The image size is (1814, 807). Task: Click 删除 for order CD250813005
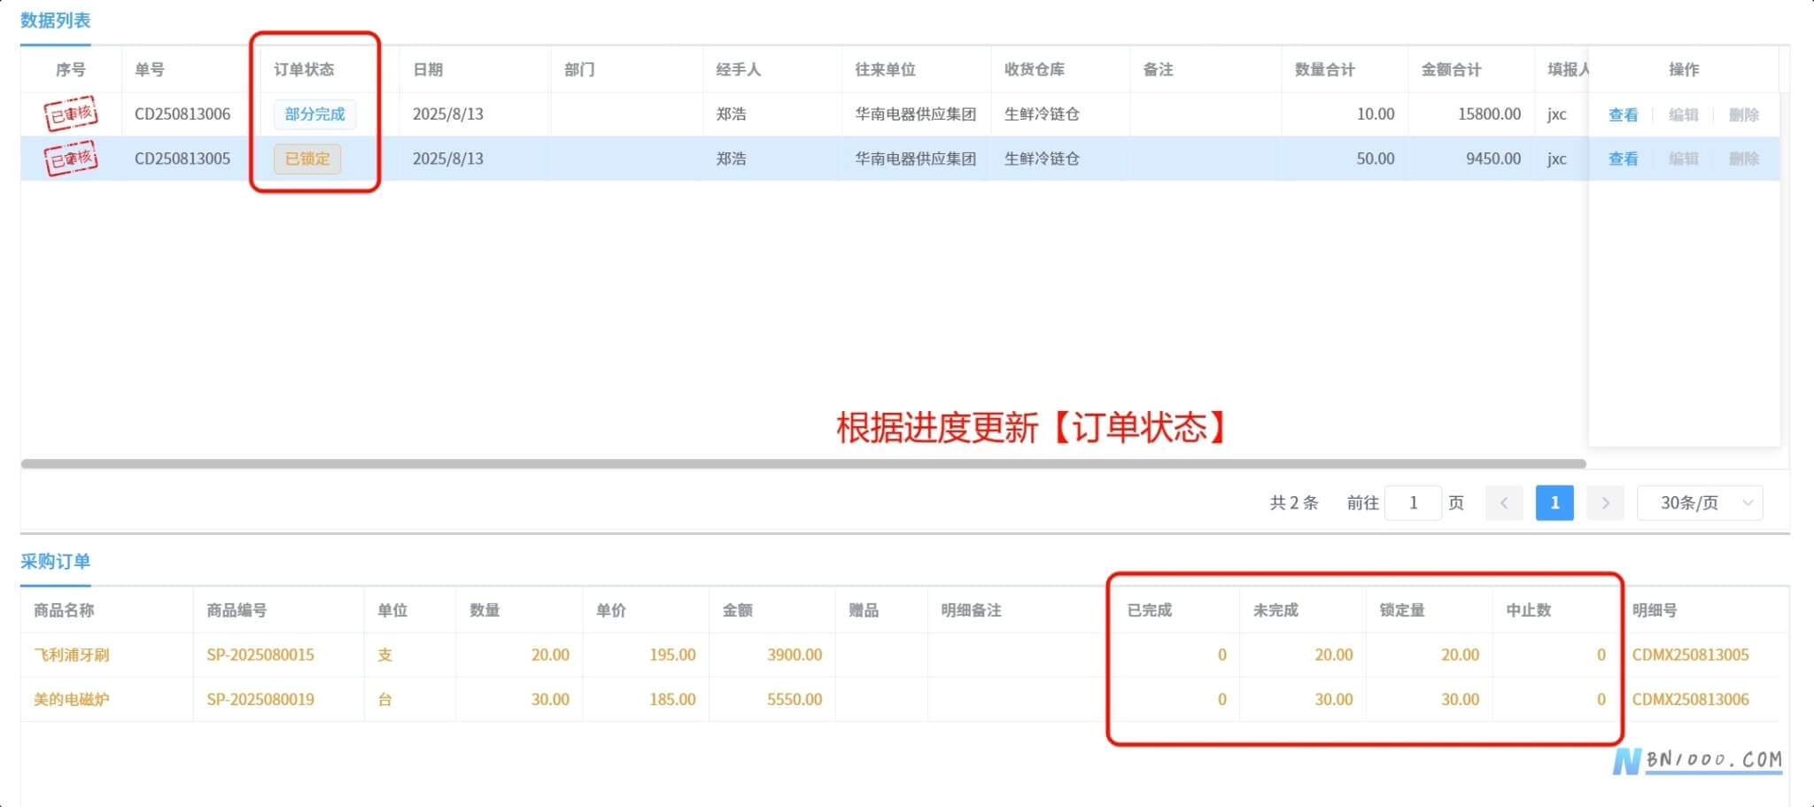[x=1743, y=159]
